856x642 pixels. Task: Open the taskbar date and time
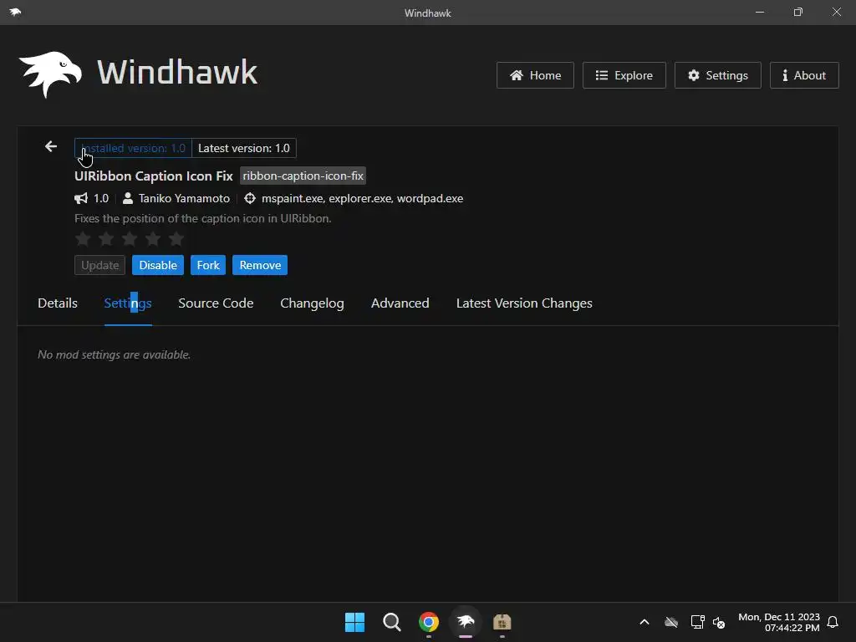tap(779, 622)
